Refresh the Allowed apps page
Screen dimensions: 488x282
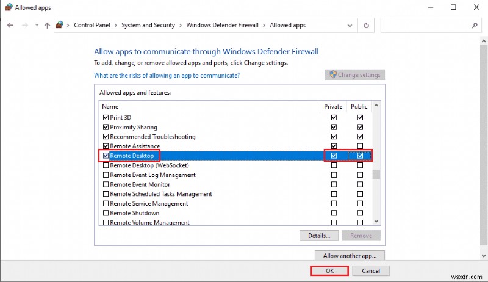[x=366, y=26]
